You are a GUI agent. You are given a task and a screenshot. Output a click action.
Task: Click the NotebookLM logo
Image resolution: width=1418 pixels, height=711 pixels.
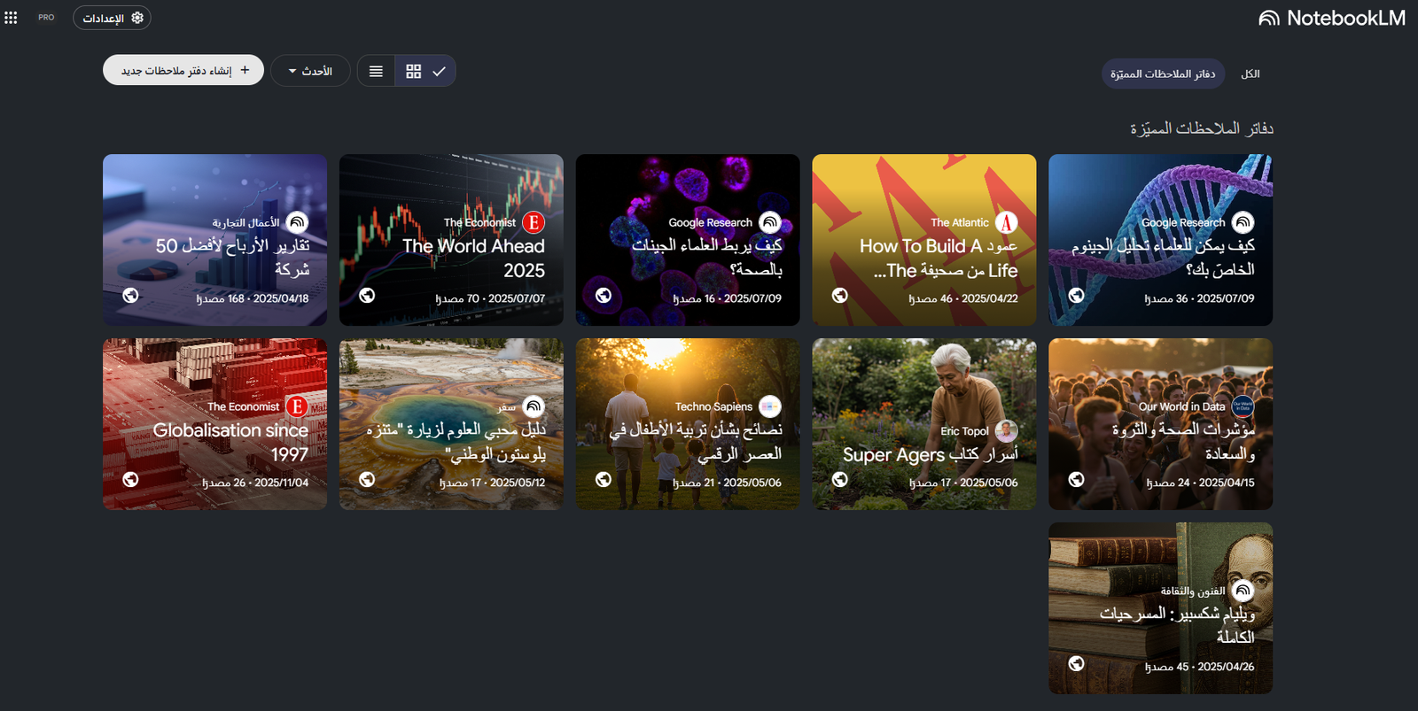1332,18
